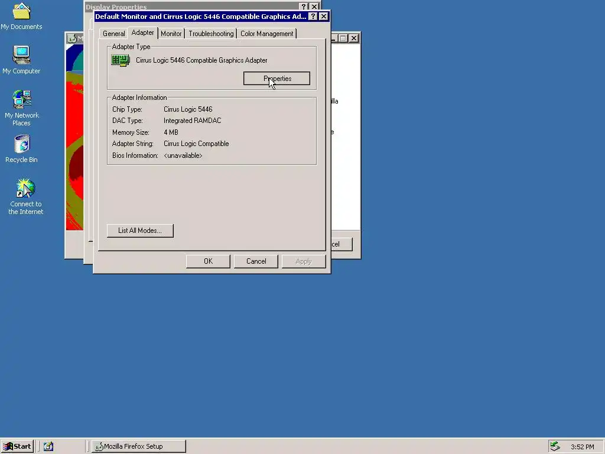Select the Adapter tab

pos(142,33)
